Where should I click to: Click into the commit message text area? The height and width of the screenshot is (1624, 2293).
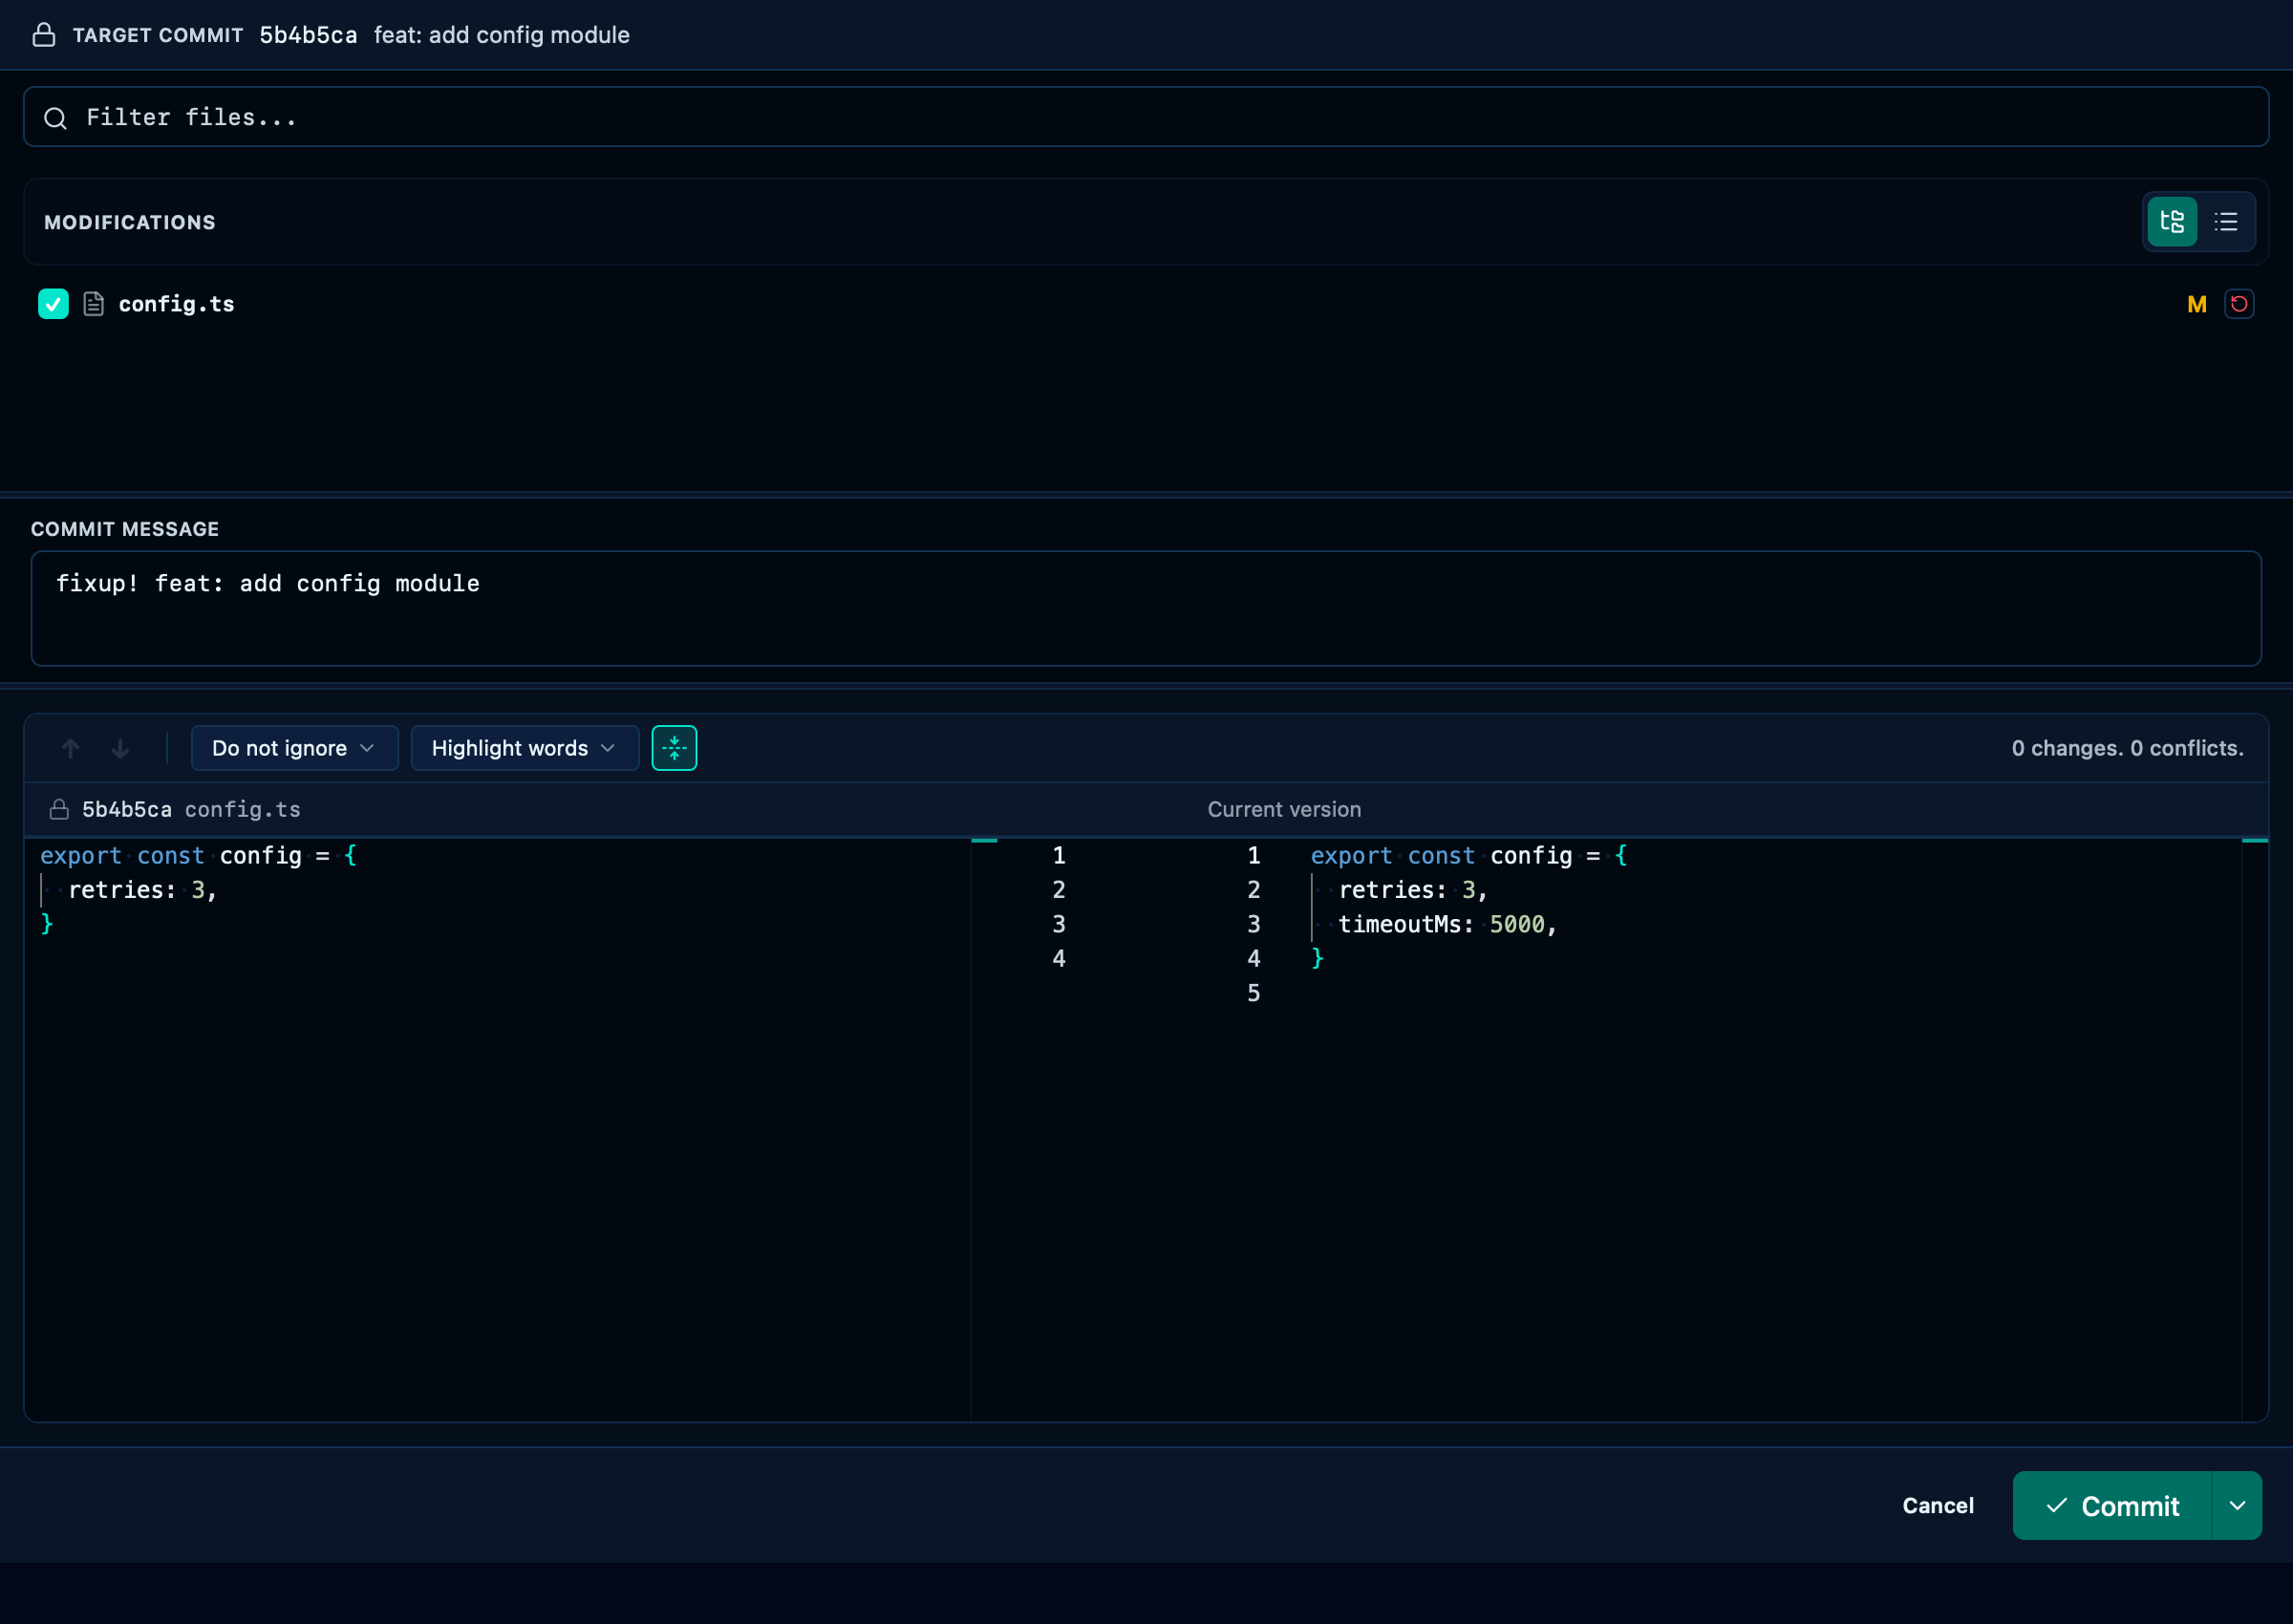tap(1146, 608)
